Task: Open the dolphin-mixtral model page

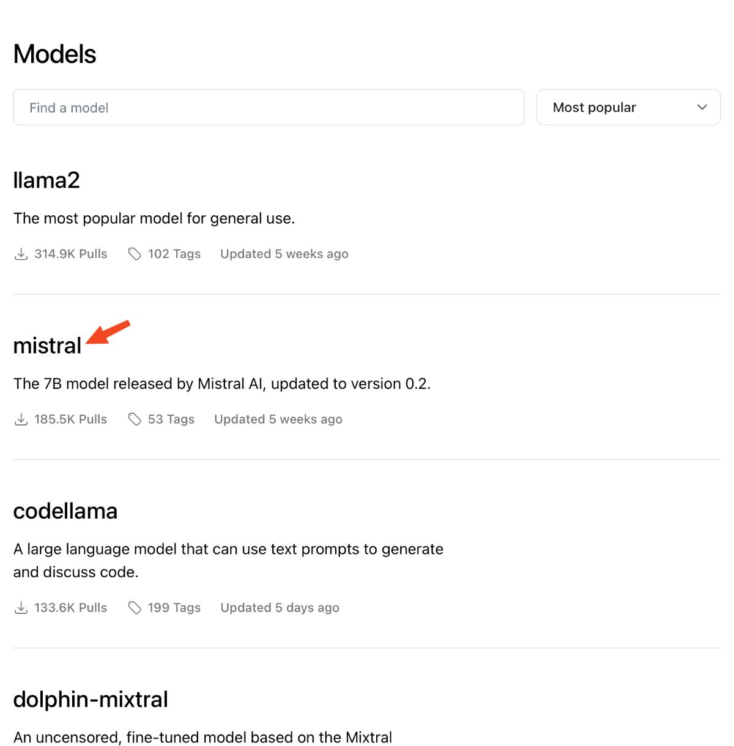Action: 91,699
